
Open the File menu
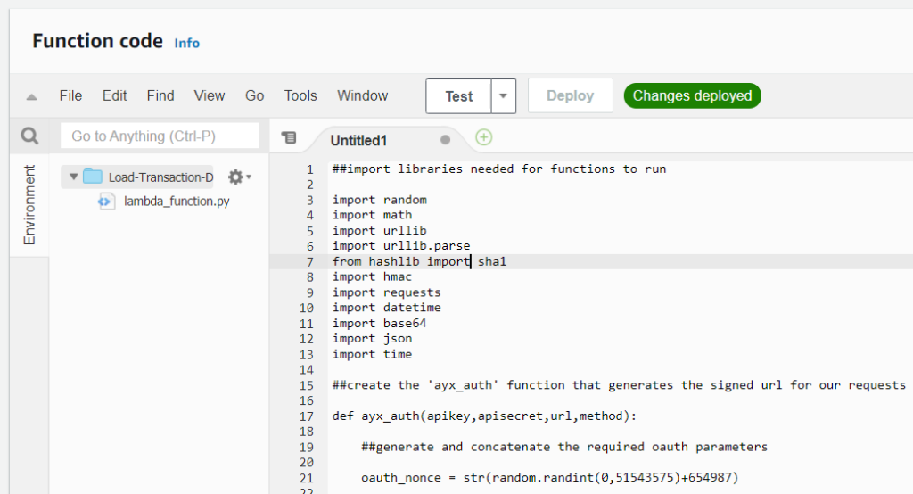point(70,95)
